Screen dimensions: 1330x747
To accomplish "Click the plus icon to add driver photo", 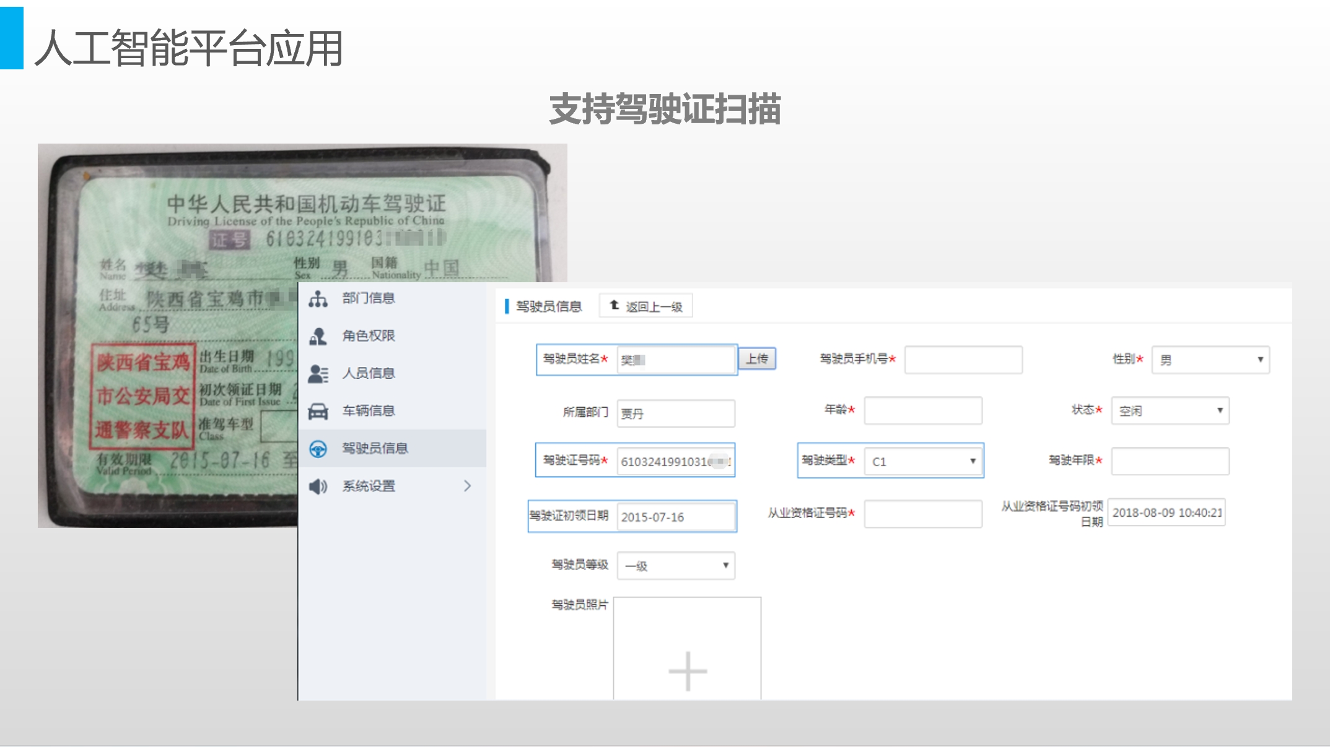I will pos(687,671).
